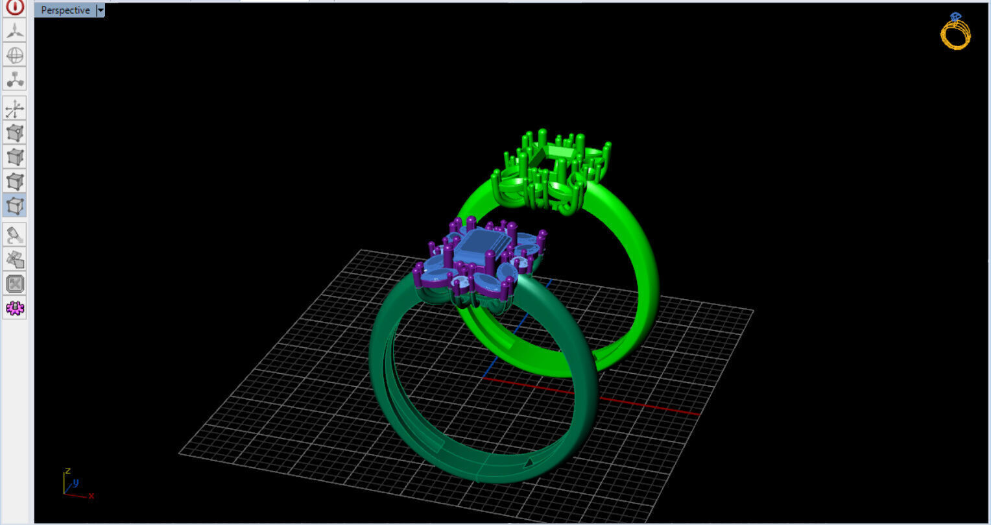The width and height of the screenshot is (991, 525).
Task: Select the cube icon with white corner point
Action: click(15, 133)
